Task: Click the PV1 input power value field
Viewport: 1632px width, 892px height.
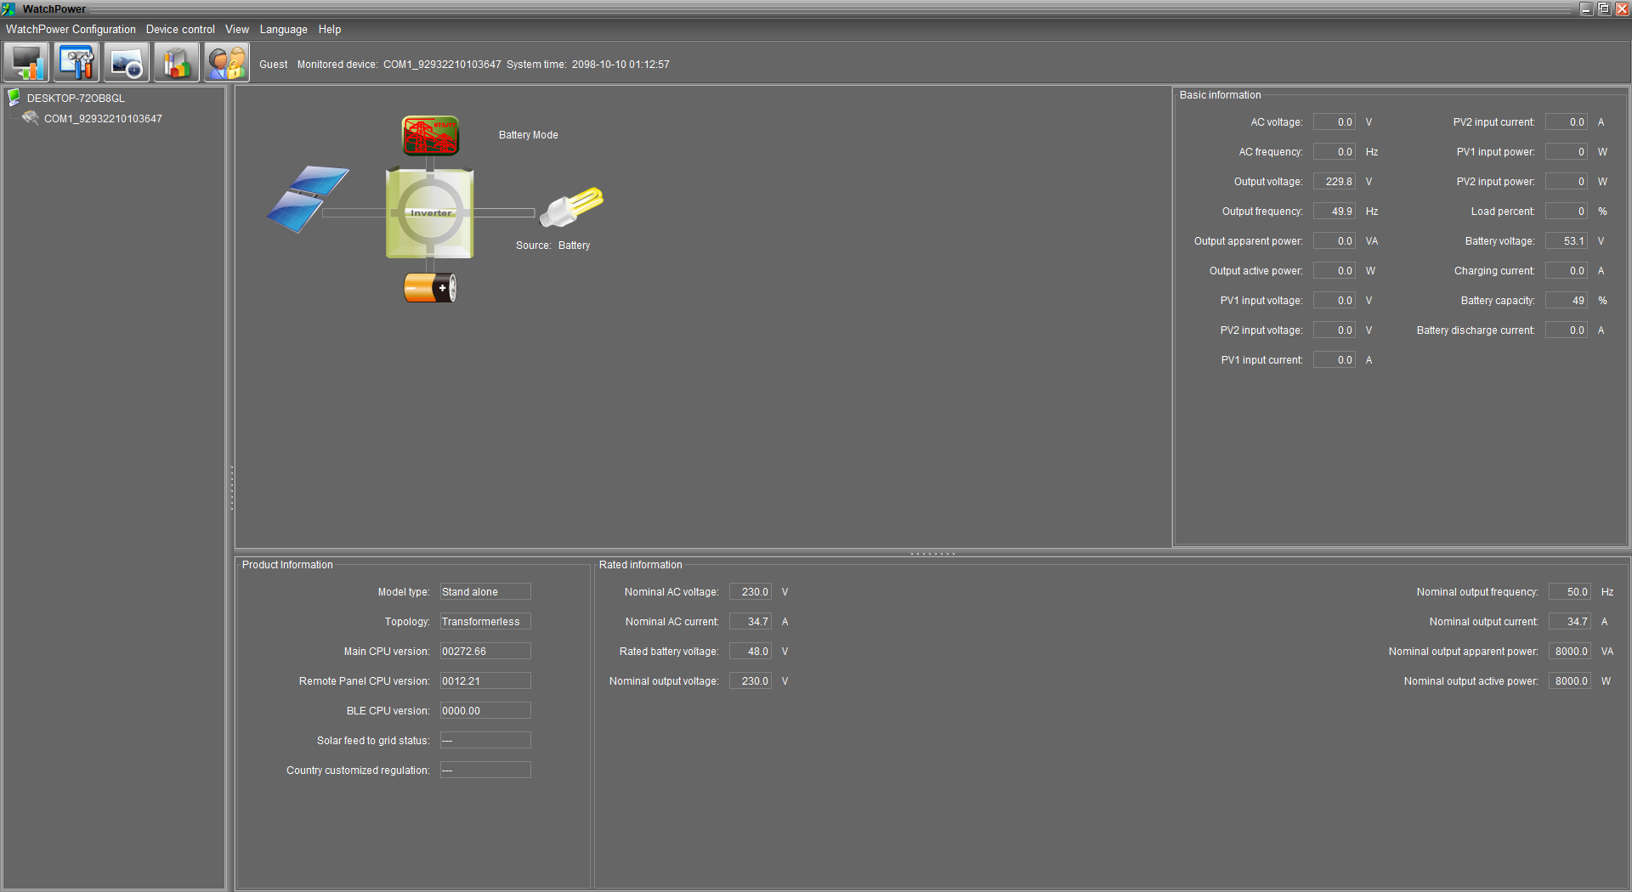Action: click(x=1567, y=152)
